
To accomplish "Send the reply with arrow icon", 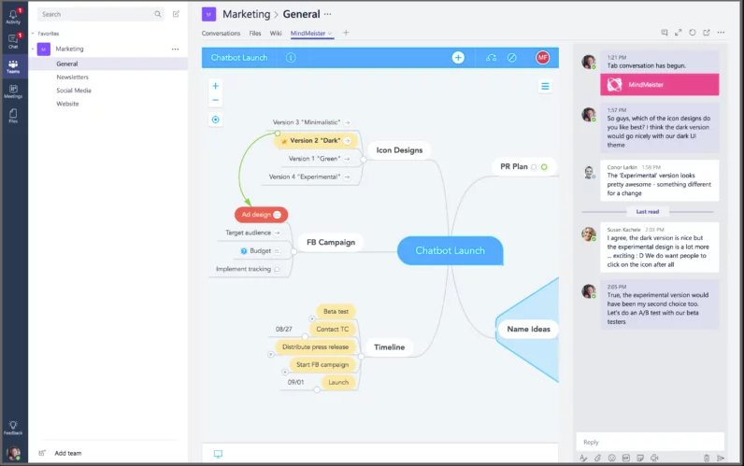I will point(720,458).
